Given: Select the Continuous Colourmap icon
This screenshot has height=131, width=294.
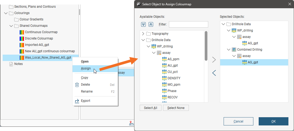Looking at the screenshot, I should coord(22,32).
